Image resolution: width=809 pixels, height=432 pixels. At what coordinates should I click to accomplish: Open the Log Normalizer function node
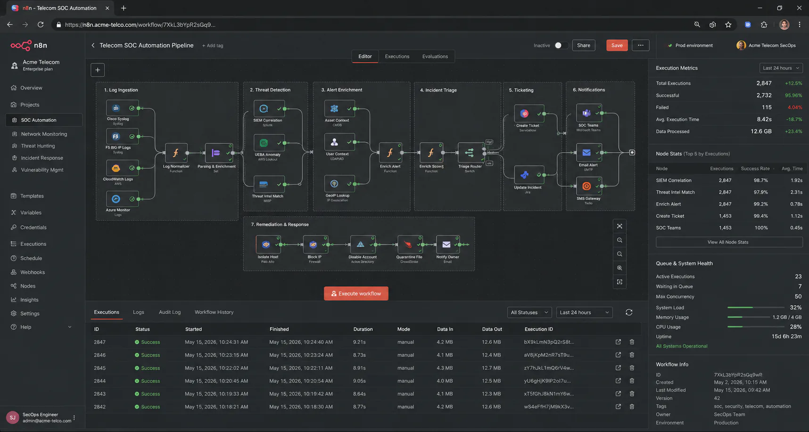click(176, 153)
